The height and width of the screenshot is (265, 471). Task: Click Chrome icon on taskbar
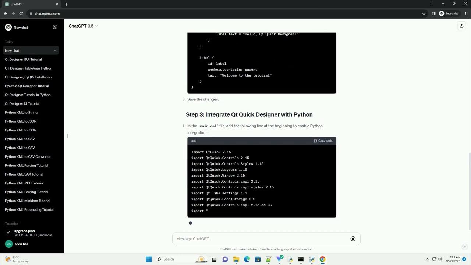322,259
